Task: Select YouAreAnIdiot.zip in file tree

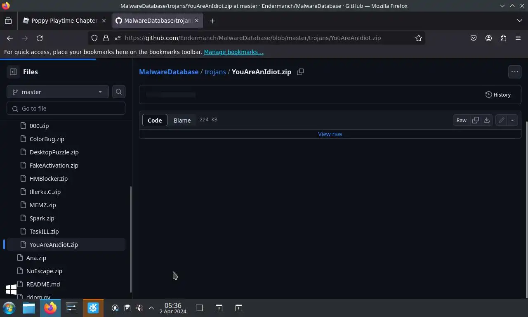Action: (x=66, y=245)
